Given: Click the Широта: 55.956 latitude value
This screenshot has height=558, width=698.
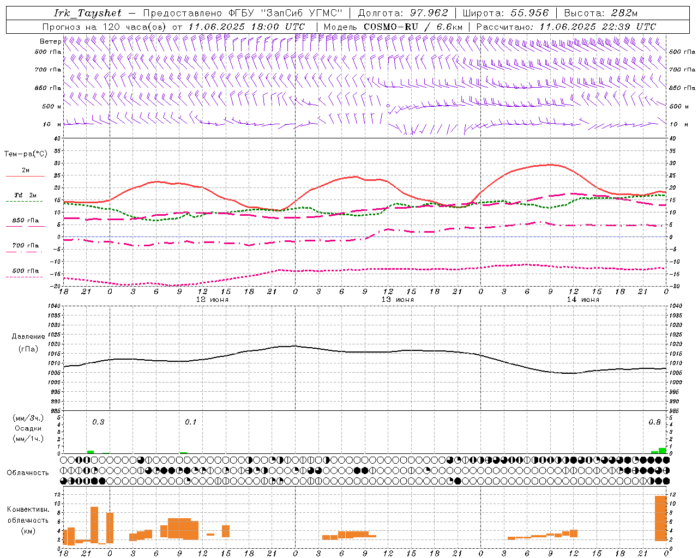Looking at the screenshot, I should pyautogui.click(x=506, y=13).
